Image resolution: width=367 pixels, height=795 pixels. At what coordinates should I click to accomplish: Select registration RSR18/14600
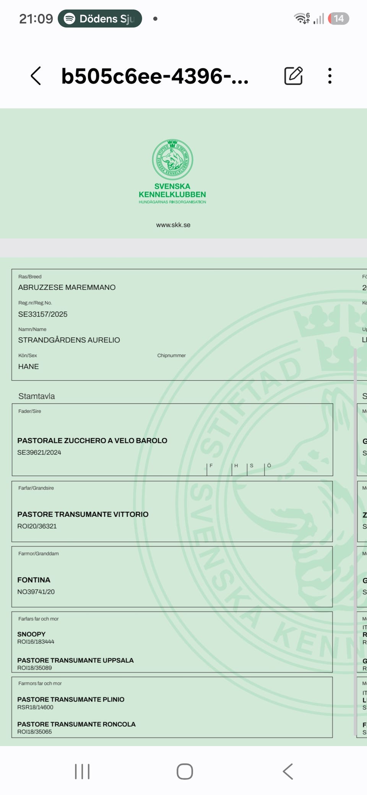[x=36, y=707]
